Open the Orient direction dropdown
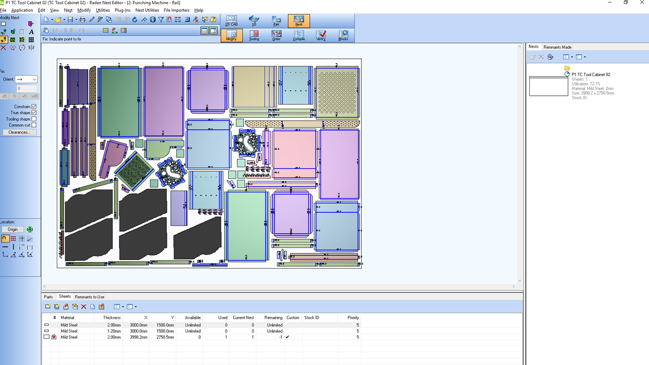649x365 pixels. tap(26, 80)
